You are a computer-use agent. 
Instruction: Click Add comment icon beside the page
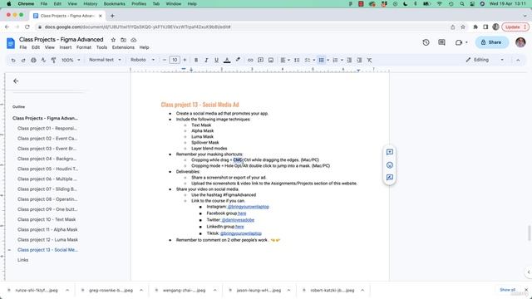390,152
